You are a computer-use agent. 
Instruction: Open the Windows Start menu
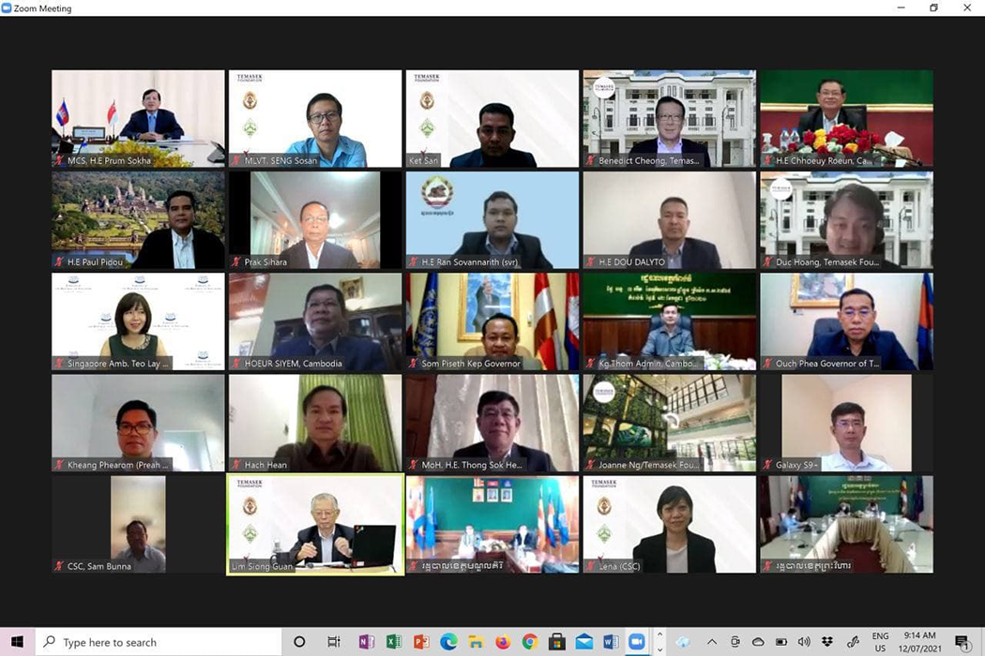[17, 642]
